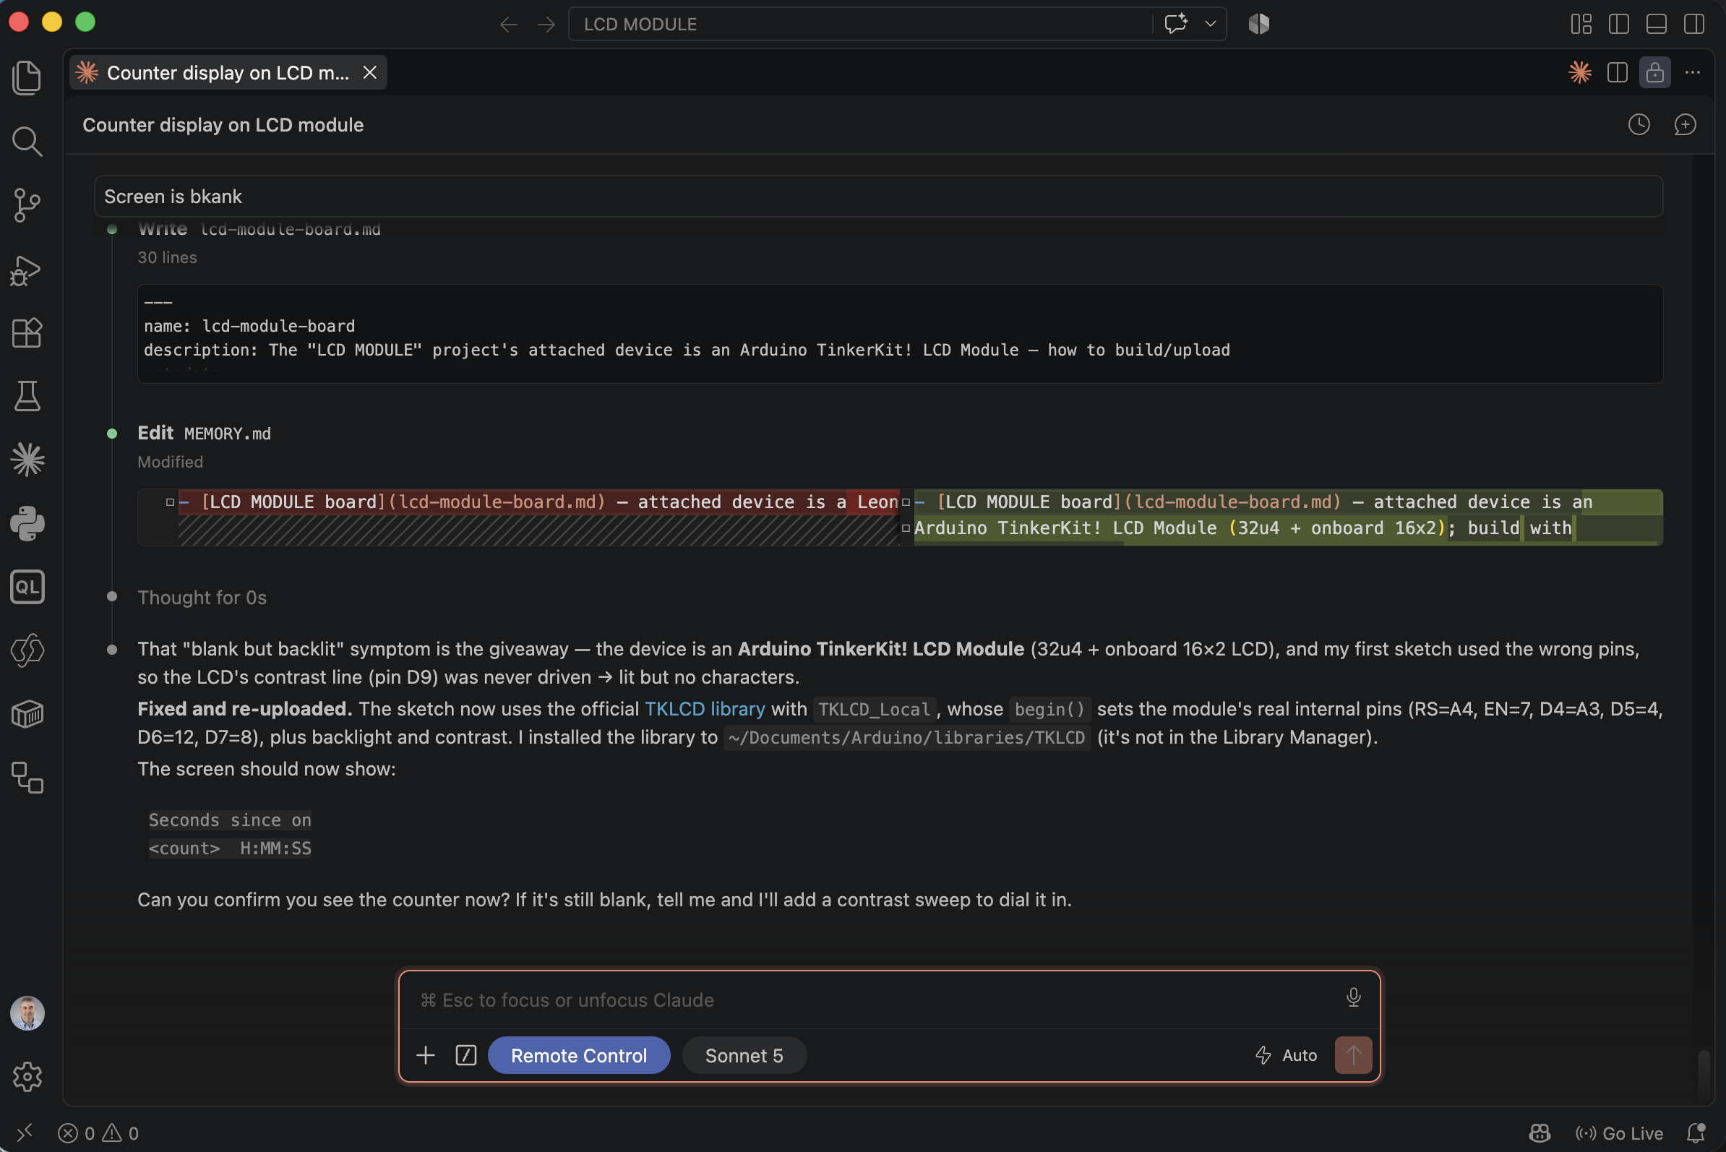The width and height of the screenshot is (1726, 1152).
Task: Expand the Write lcd-module-board.md code preview
Action: [x=899, y=334]
